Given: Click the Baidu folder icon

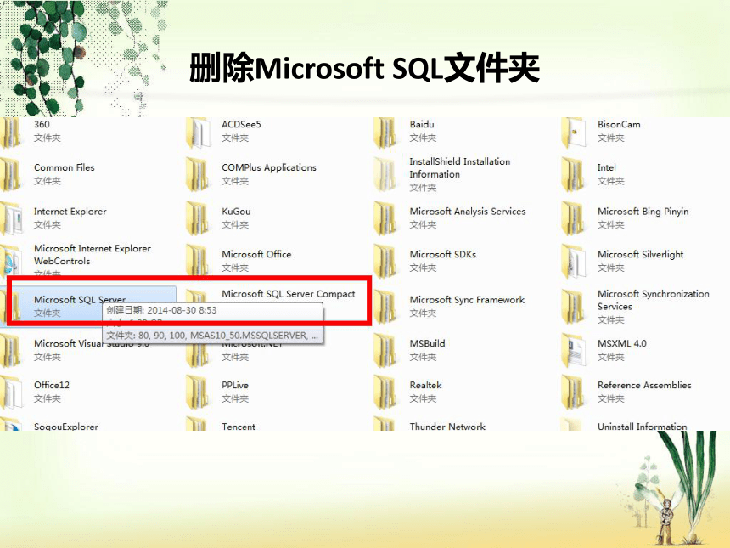Looking at the screenshot, I should (x=385, y=133).
